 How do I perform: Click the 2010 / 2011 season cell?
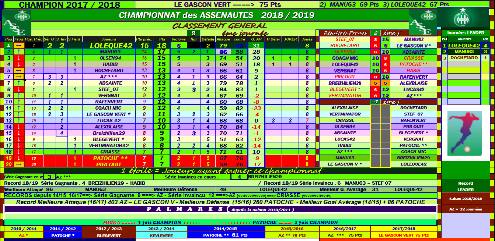click(24, 228)
